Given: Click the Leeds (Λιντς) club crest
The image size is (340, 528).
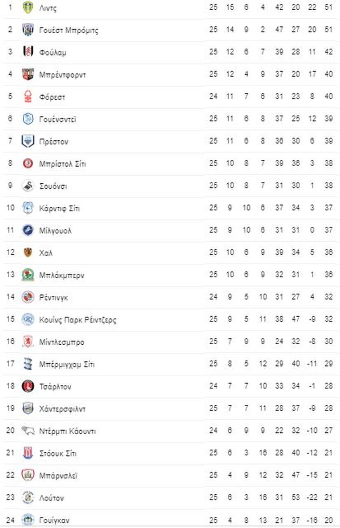Looking at the screenshot, I should tap(28, 8).
